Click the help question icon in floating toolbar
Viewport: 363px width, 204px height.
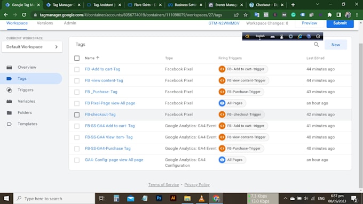point(309,36)
